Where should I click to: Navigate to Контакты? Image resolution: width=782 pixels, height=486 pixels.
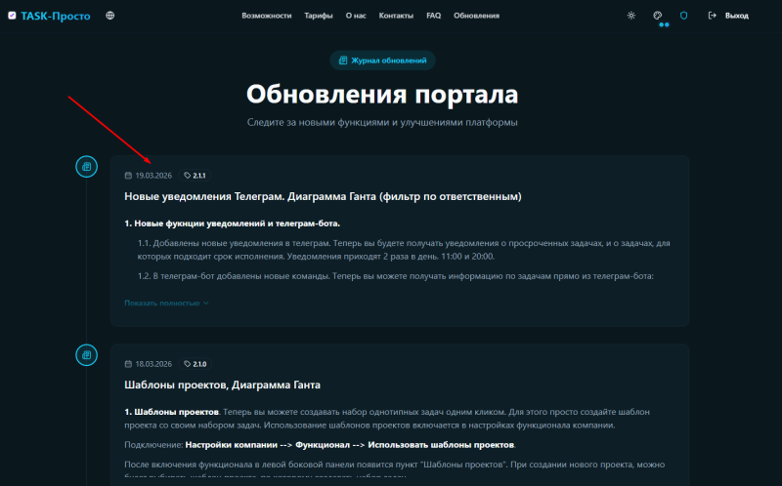coord(396,16)
